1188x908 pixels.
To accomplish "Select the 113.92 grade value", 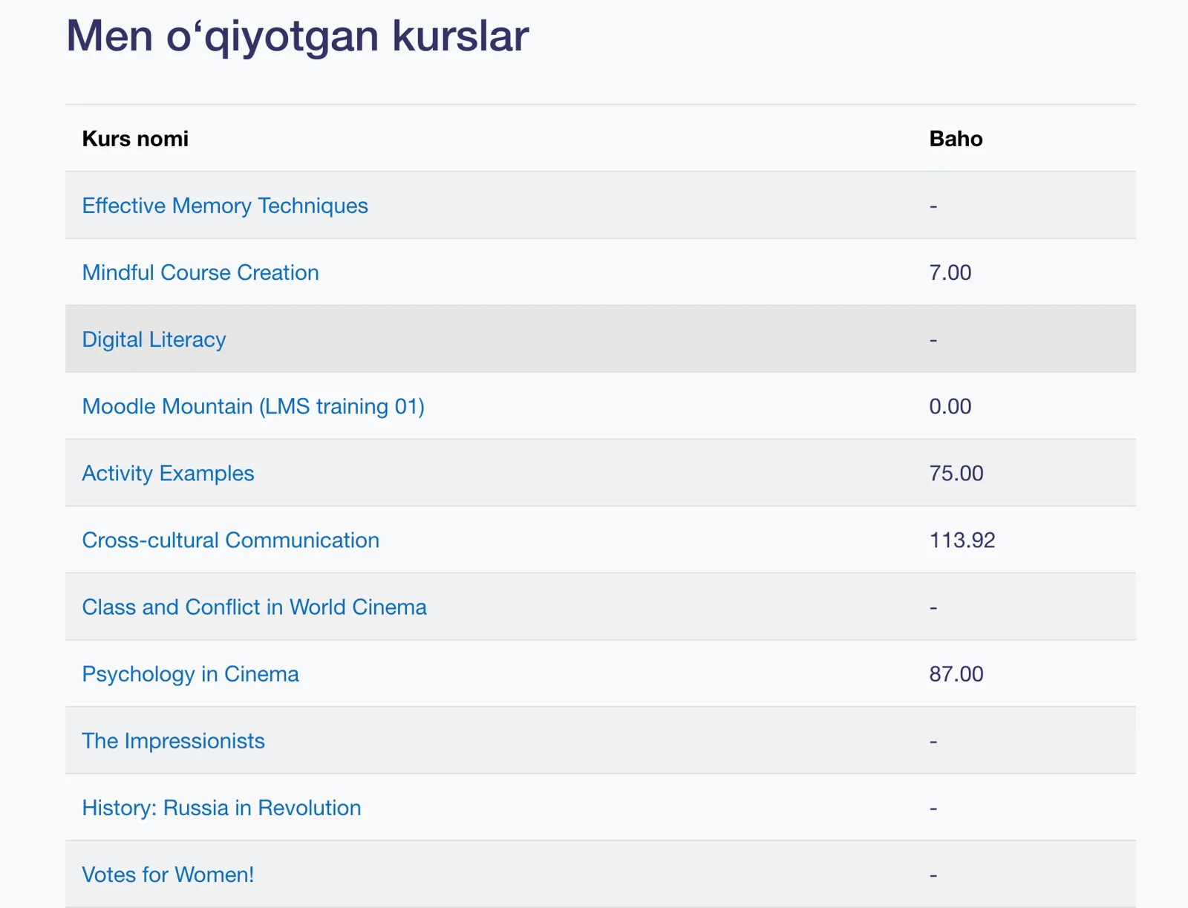I will [962, 540].
